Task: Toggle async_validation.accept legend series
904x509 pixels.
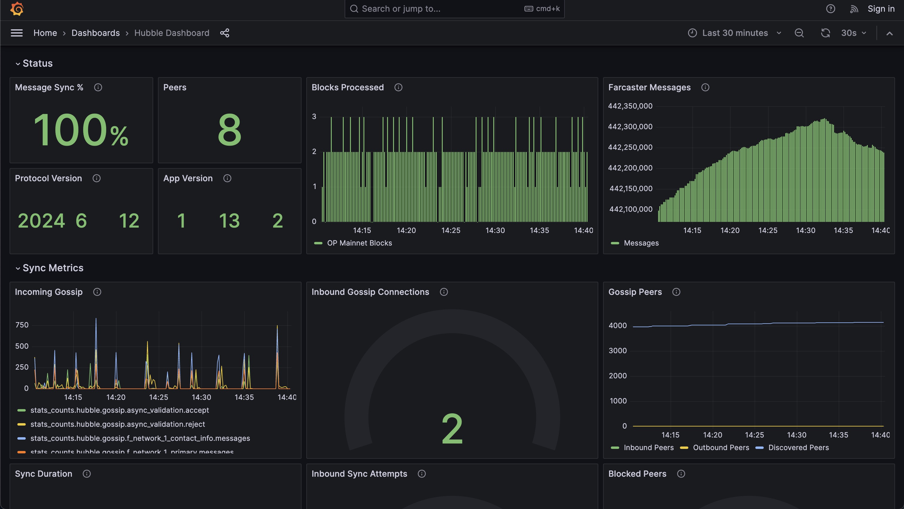Action: pyautogui.click(x=120, y=410)
